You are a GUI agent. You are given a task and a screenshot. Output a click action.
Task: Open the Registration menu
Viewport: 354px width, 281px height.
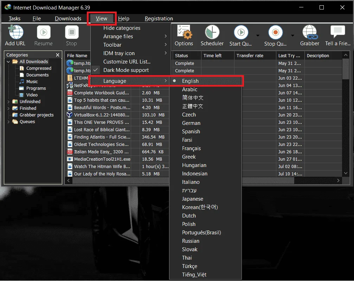[159, 19]
